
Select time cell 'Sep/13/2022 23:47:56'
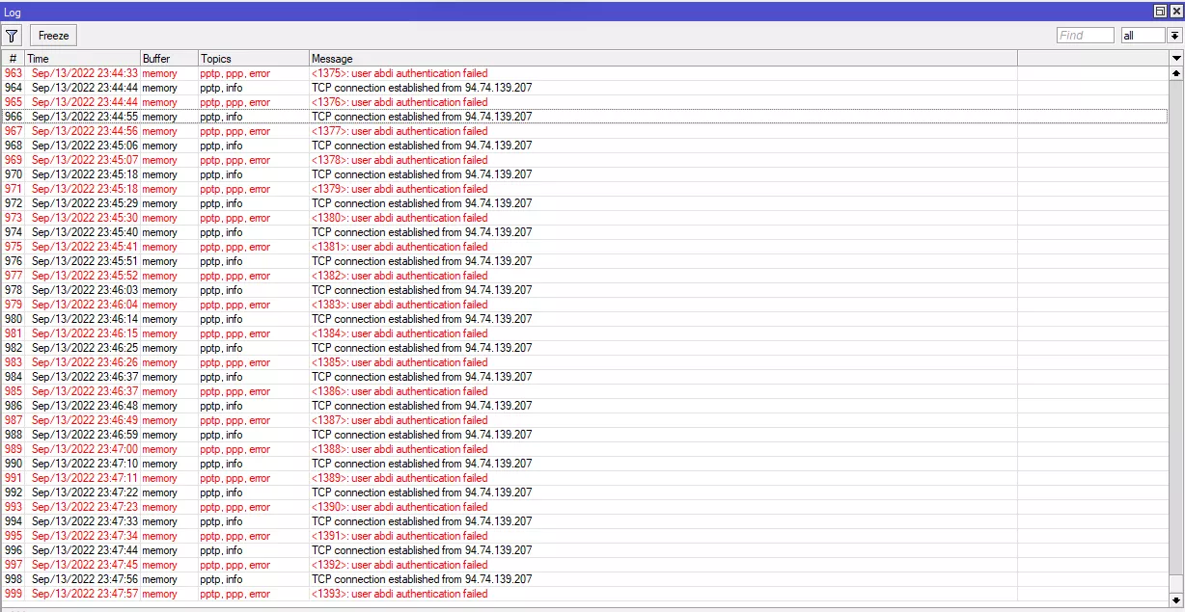point(85,579)
